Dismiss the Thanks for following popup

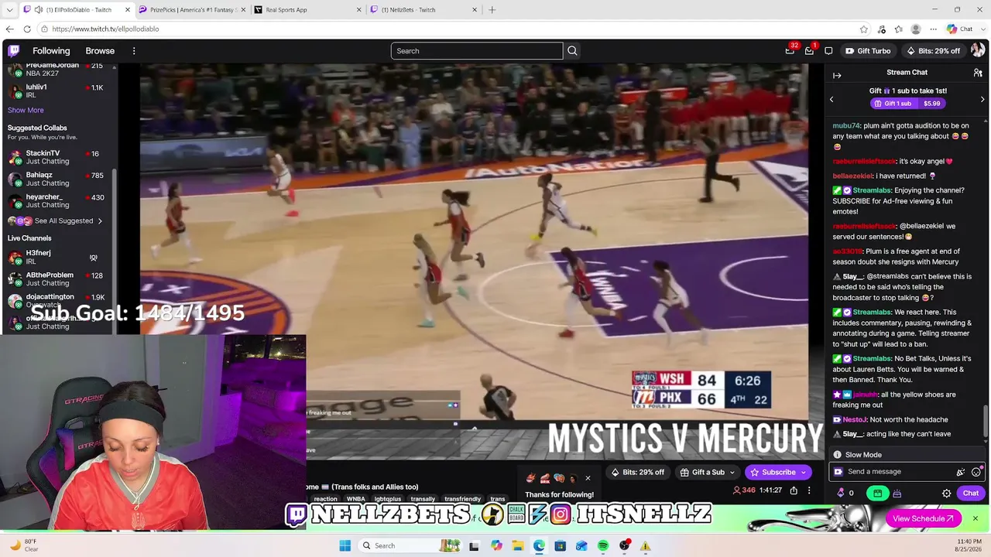coord(588,478)
